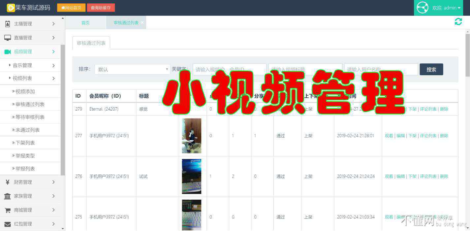Click the 家族管理 bank icon
The height and width of the screenshot is (231, 470).
[x=7, y=196]
